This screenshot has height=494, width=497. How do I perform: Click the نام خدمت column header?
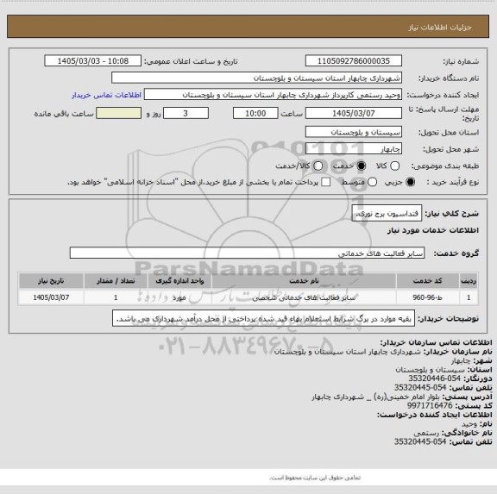[x=304, y=281]
